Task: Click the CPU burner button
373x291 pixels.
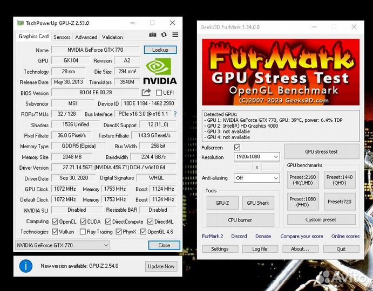Action: pos(240,220)
